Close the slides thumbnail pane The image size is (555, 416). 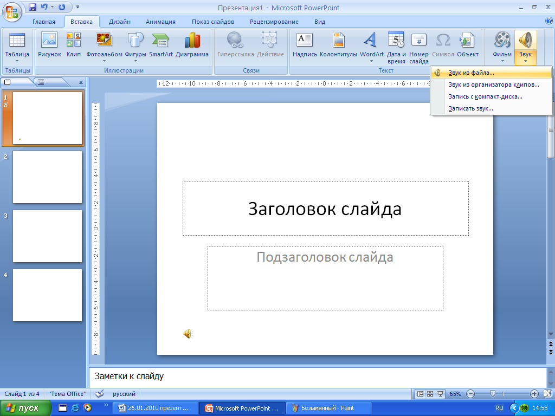pyautogui.click(x=81, y=82)
